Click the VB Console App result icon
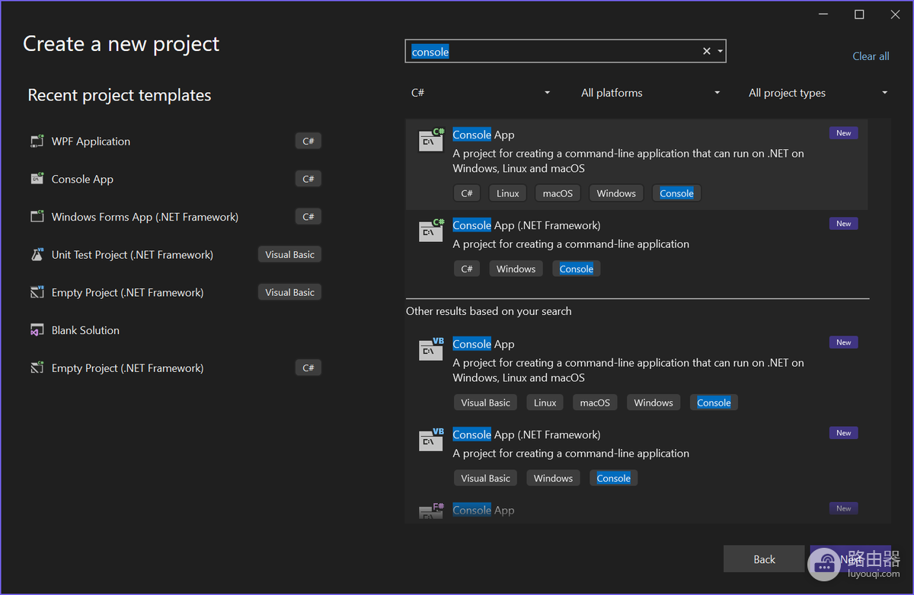The width and height of the screenshot is (914, 595). click(431, 348)
